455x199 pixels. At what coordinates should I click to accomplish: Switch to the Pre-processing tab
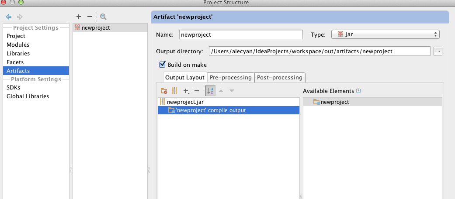tap(231, 77)
